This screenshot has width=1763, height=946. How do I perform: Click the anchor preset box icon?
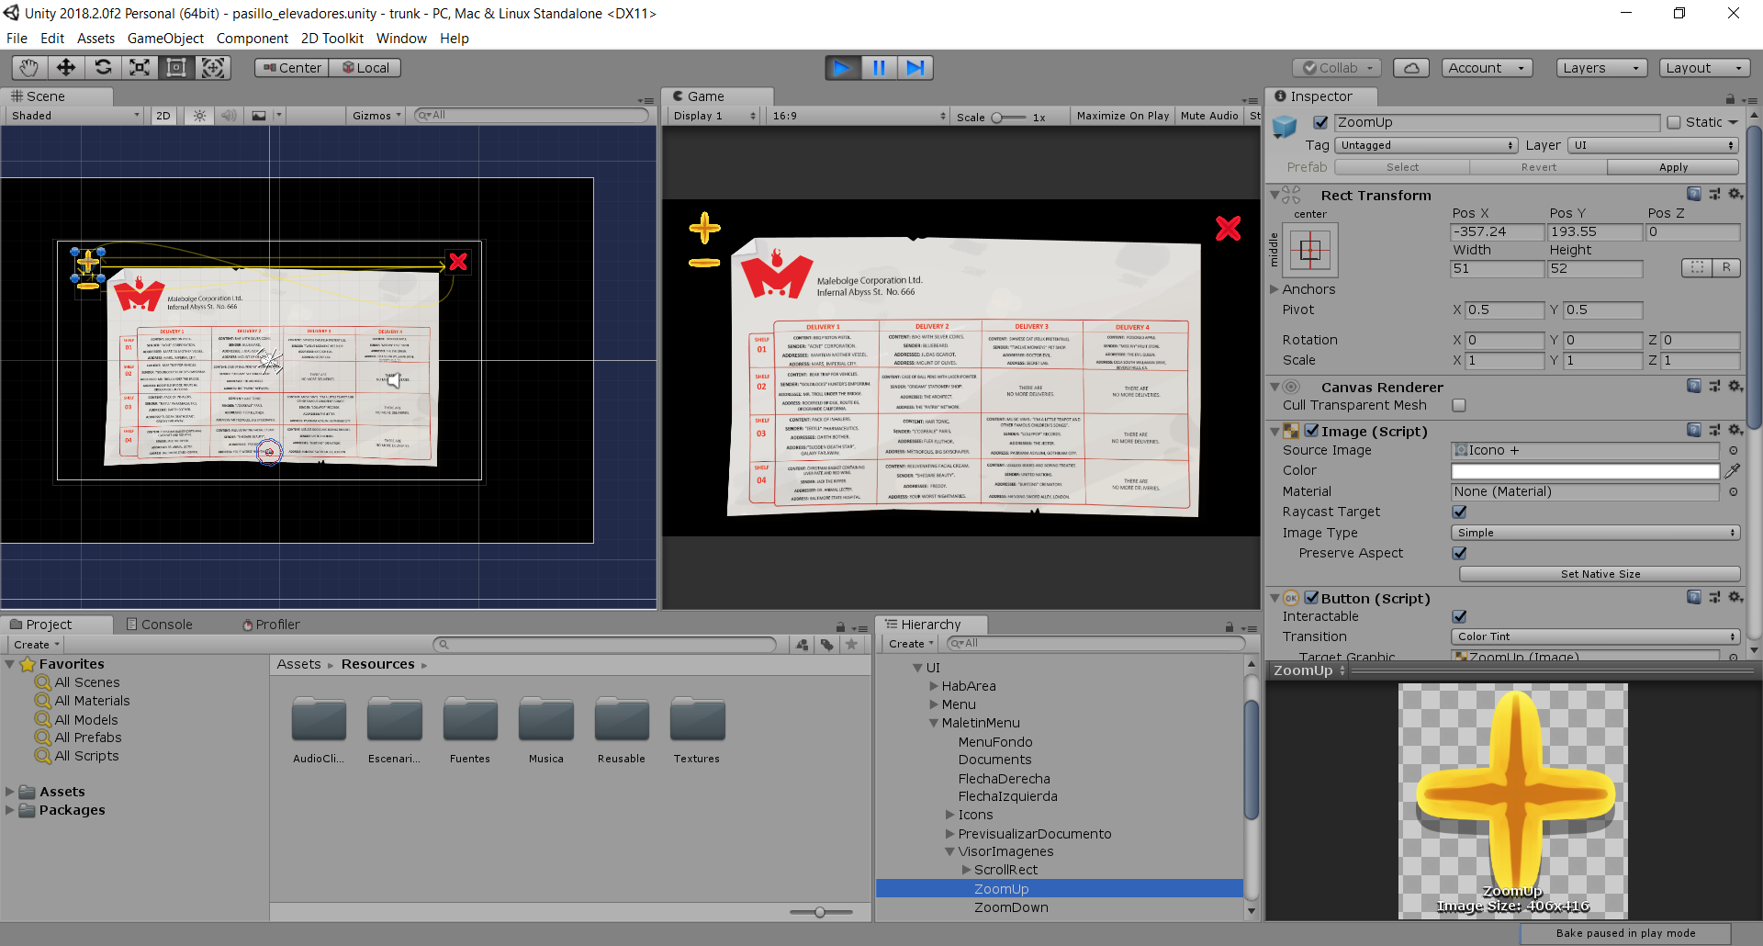coord(1310,250)
